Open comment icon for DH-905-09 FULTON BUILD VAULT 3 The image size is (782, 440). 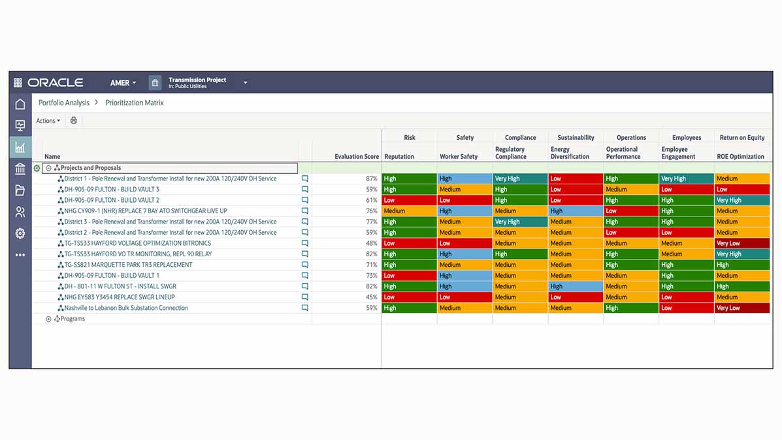(304, 190)
